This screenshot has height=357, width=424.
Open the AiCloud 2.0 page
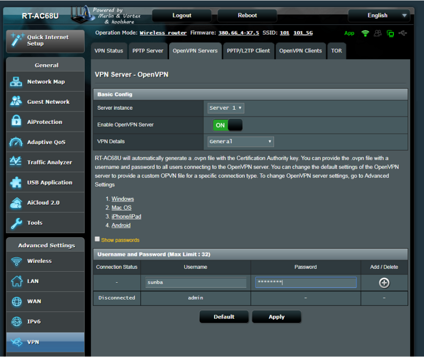tap(45, 202)
